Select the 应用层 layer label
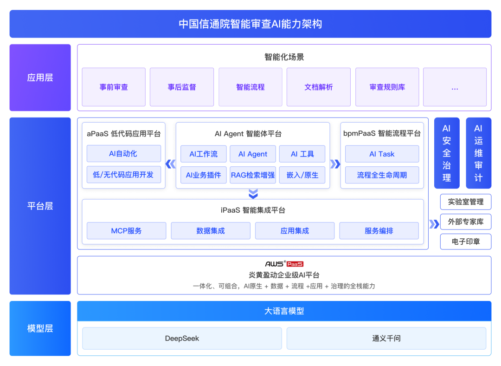501x366 pixels. pyautogui.click(x=40, y=78)
